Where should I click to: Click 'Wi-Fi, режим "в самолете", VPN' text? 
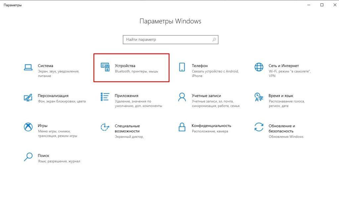[x=290, y=74]
